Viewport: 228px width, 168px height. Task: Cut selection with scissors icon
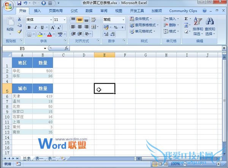coord(19,19)
